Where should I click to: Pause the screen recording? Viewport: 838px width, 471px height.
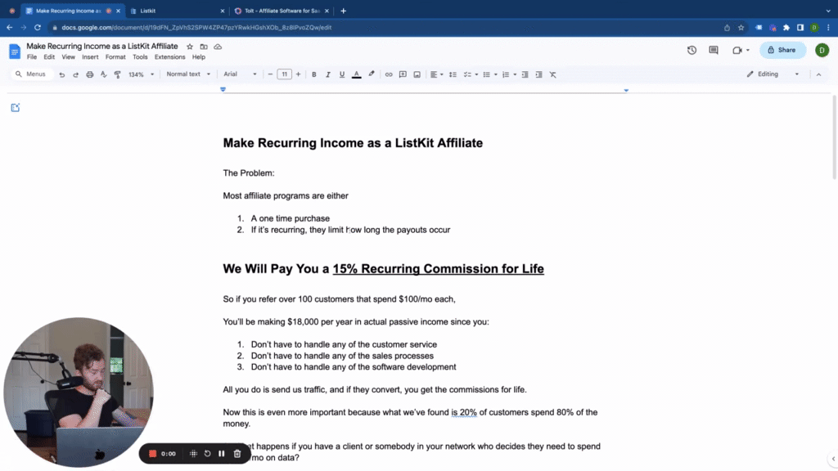(222, 454)
